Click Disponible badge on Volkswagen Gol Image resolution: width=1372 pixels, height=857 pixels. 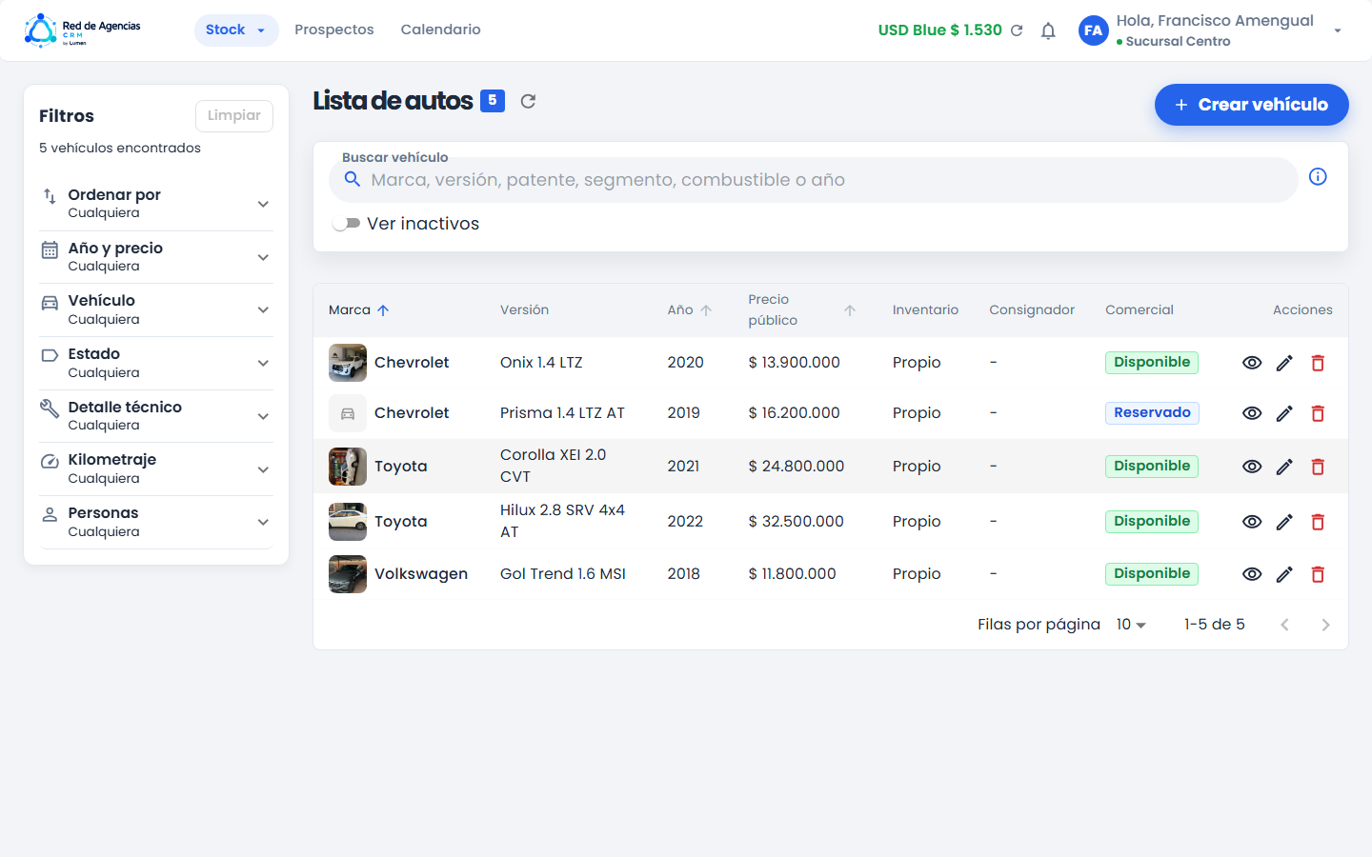(1152, 574)
